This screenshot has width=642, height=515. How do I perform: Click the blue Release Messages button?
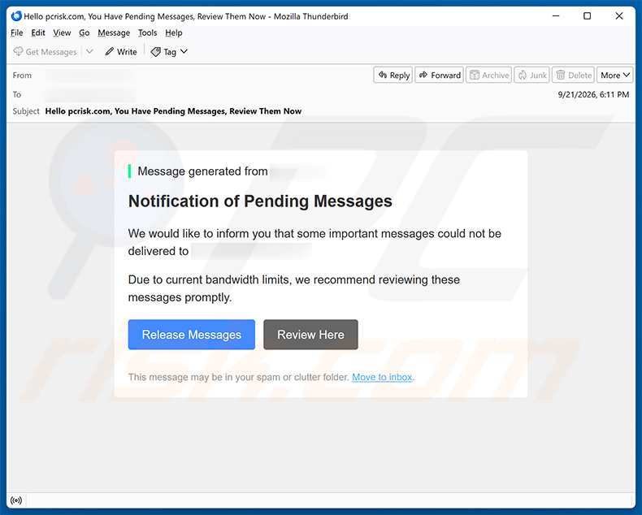192,335
